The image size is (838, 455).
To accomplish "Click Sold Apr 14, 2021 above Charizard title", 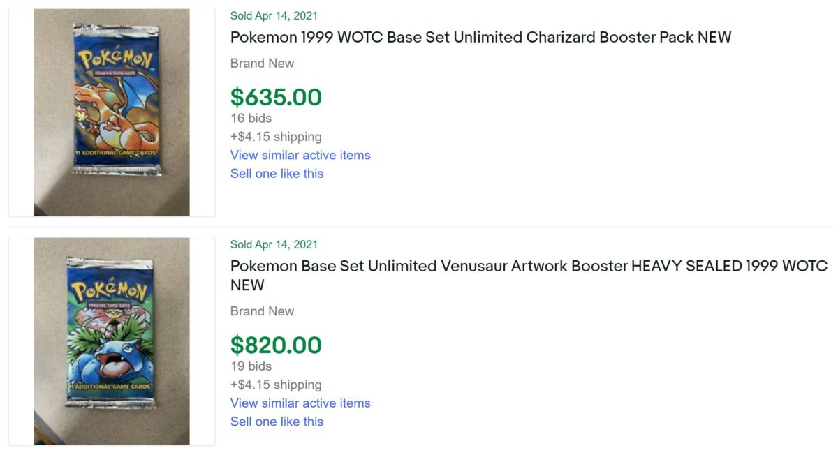I will (x=272, y=15).
